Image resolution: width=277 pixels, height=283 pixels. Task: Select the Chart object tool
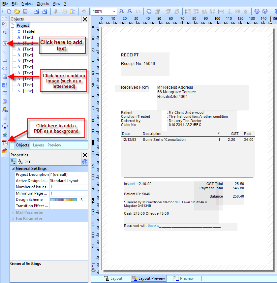(5, 118)
